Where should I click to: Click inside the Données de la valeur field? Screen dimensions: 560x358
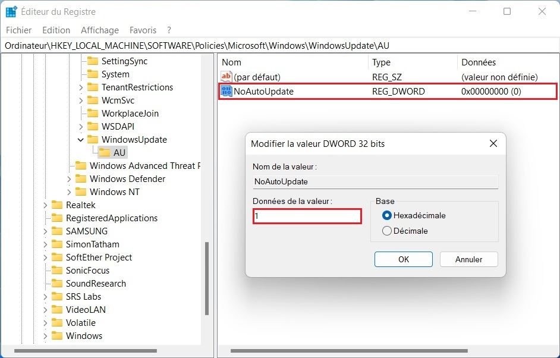point(307,216)
